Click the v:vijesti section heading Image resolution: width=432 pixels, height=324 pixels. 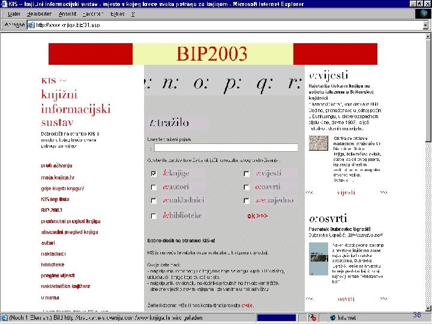(x=328, y=75)
